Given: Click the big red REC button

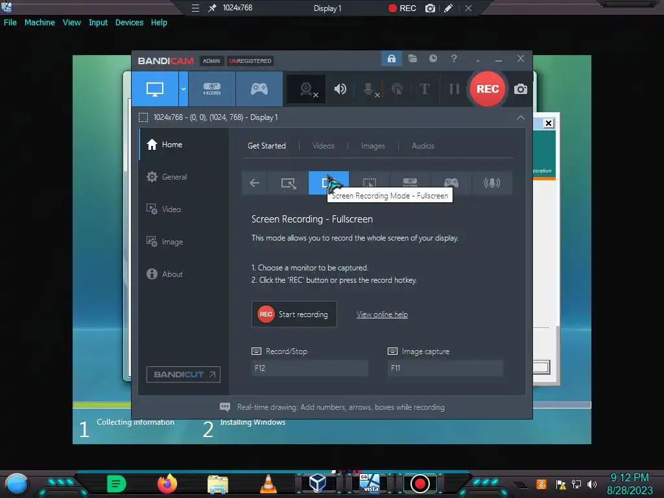Looking at the screenshot, I should click(x=488, y=89).
